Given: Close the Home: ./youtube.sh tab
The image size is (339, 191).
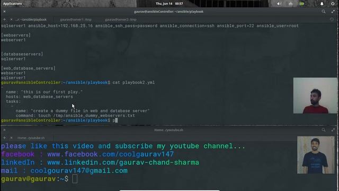Looking at the screenshot, I should tap(12, 138).
